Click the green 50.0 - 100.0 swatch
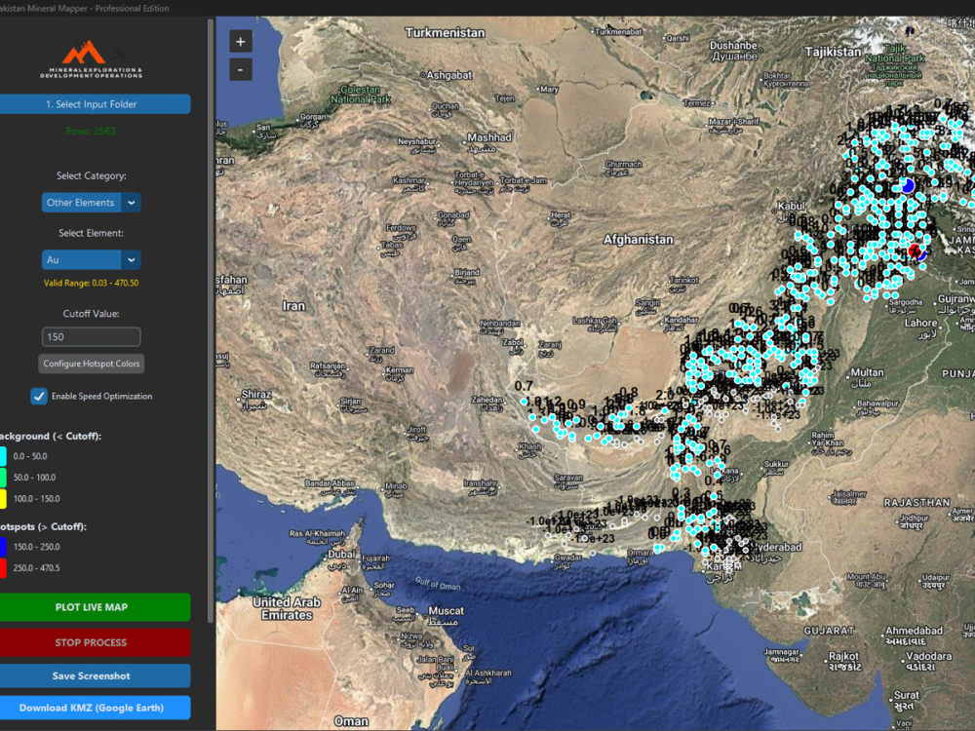The image size is (975, 731). coord(3,478)
